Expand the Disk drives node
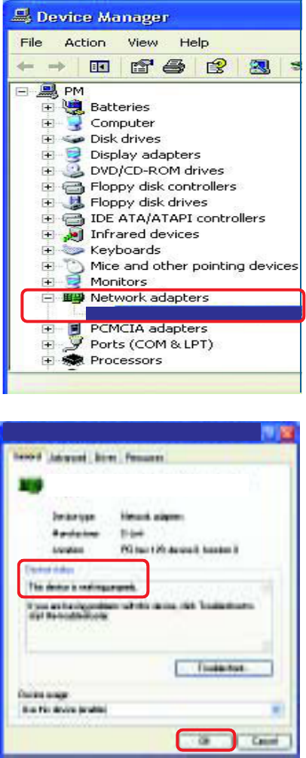 pos(47,139)
